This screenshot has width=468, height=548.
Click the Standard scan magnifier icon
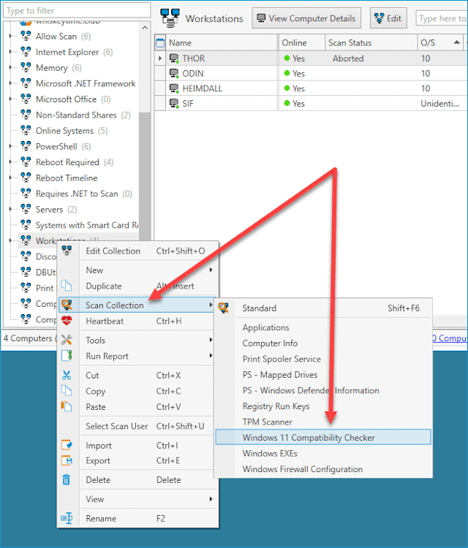pyautogui.click(x=224, y=308)
